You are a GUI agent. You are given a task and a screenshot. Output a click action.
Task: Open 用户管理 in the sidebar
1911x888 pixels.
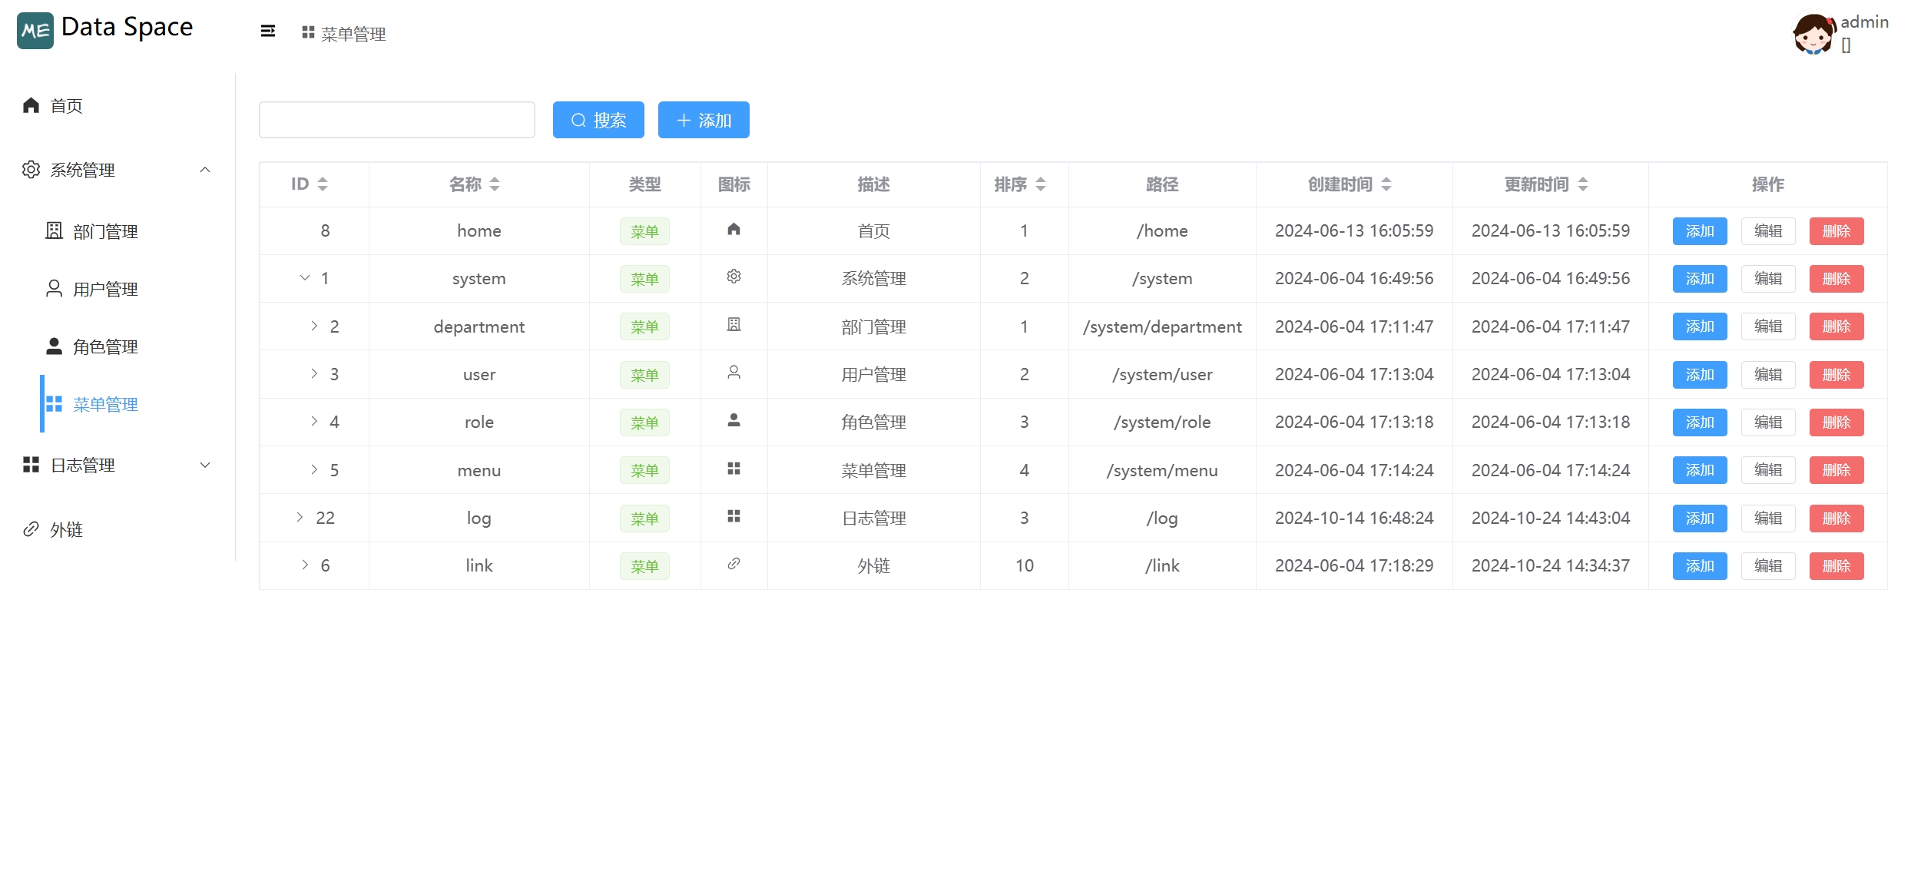click(105, 289)
